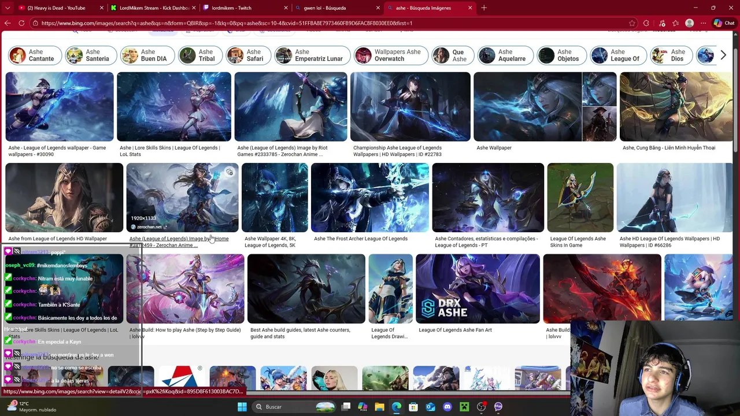Open a new tab with the plus button
Image resolution: width=740 pixels, height=416 pixels.
coord(484,8)
